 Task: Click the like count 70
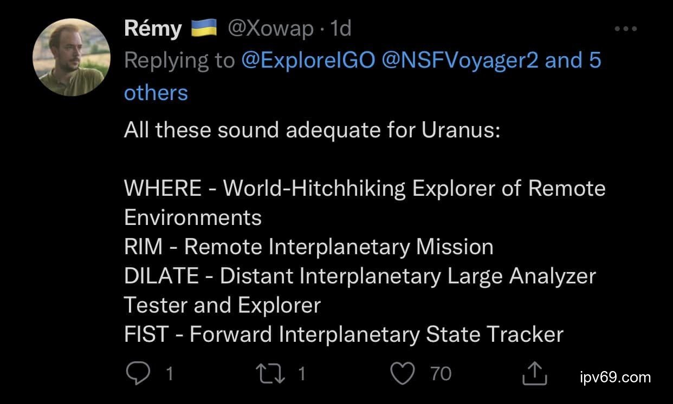(x=441, y=374)
